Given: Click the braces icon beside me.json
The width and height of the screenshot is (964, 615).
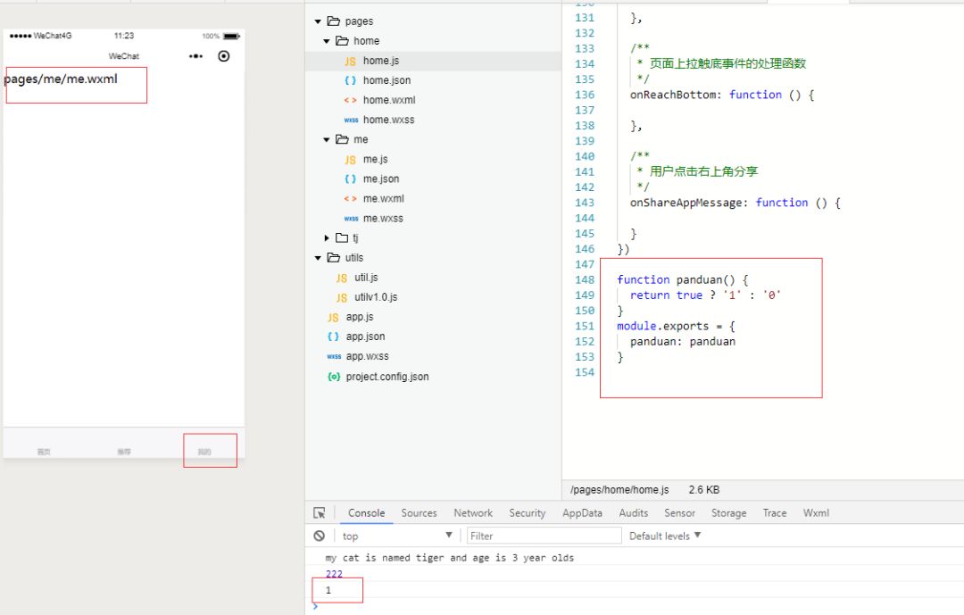Looking at the screenshot, I should point(350,179).
